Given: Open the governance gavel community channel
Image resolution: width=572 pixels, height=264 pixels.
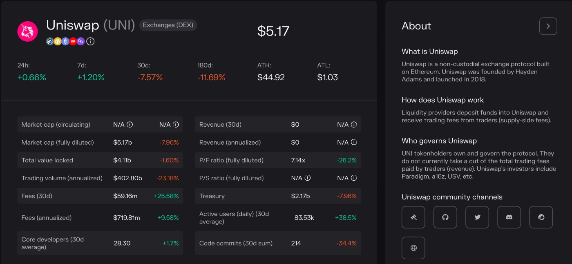Looking at the screenshot, I should (413, 217).
